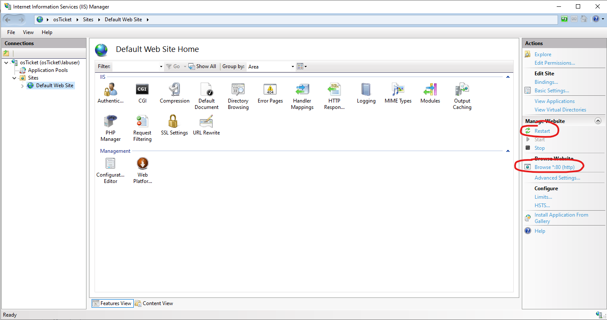Open the File menu
The height and width of the screenshot is (320, 607).
point(11,32)
